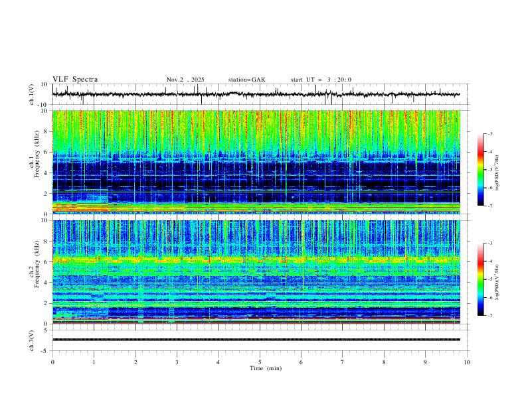Click the ch.2 spectrogram panel
Viewport: 526px width, 406px height.
point(256,272)
